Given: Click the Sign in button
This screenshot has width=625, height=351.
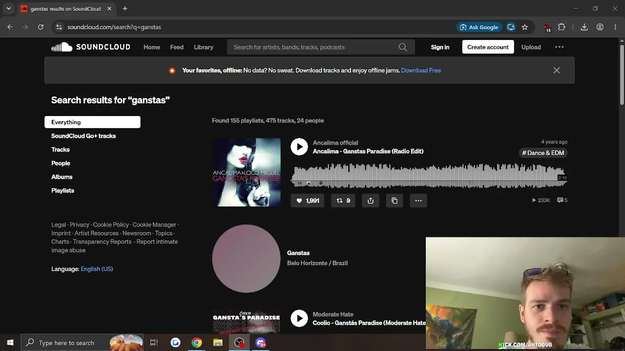Looking at the screenshot, I should 440,47.
